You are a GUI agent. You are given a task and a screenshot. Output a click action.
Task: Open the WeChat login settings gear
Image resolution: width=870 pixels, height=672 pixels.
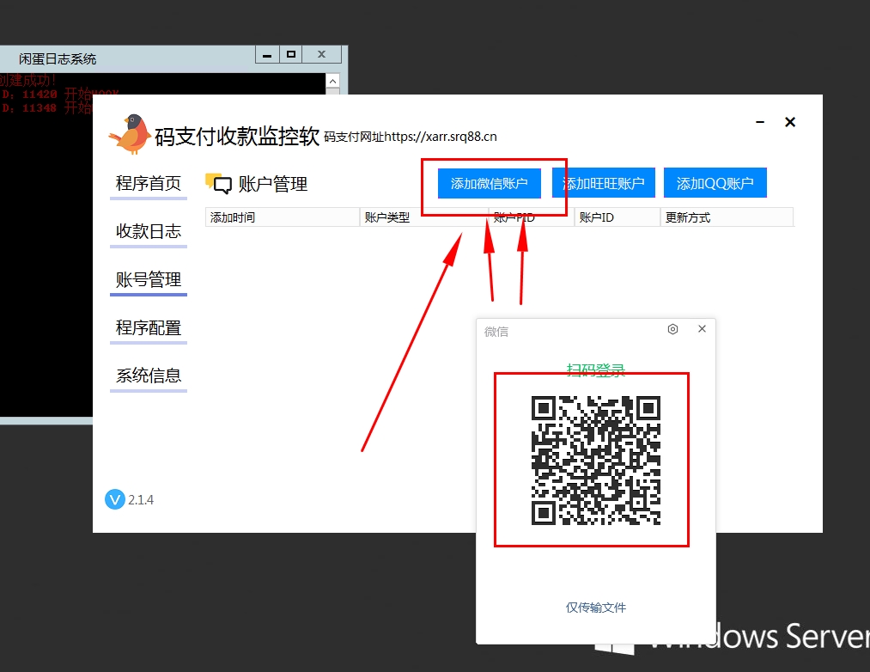click(673, 329)
